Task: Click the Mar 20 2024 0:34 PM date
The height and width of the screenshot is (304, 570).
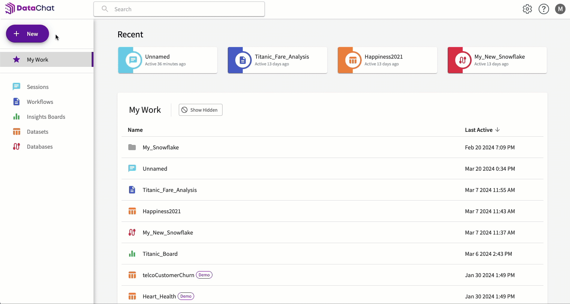Action: click(490, 168)
